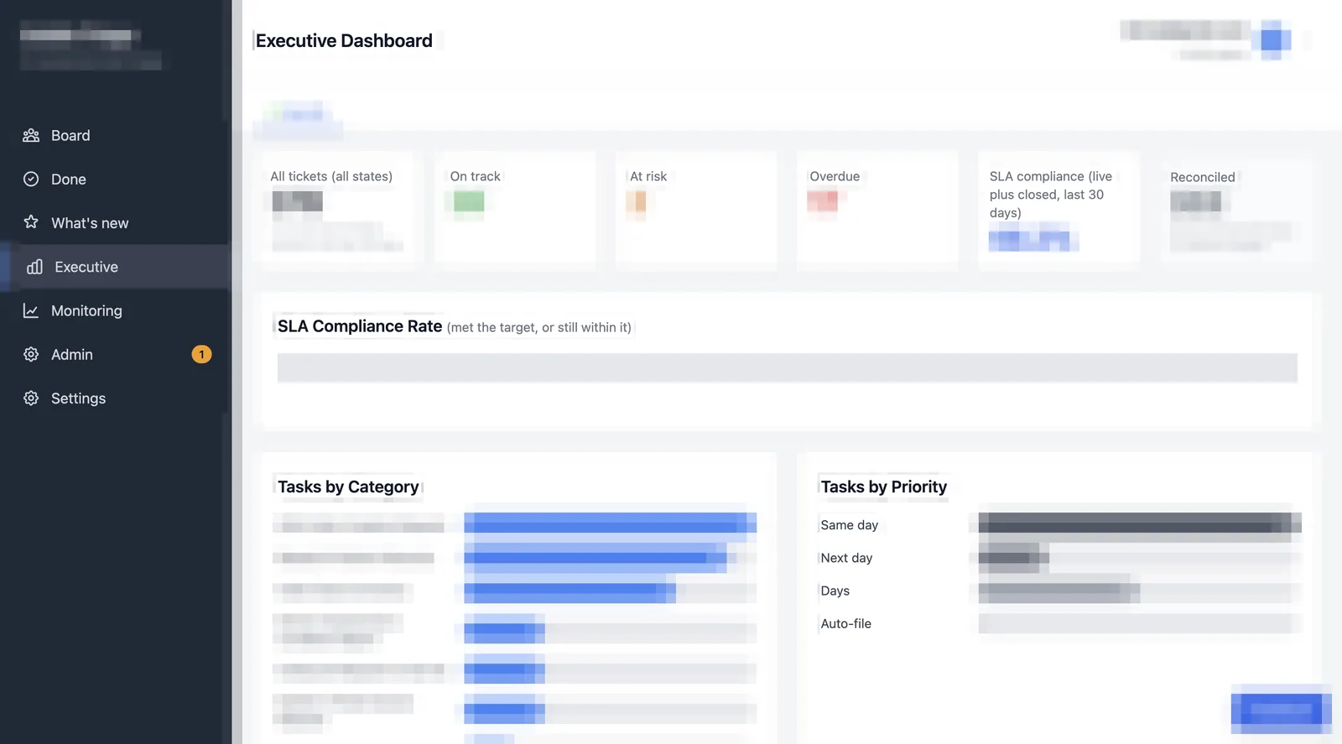Click the Auto-file priority bar
The image size is (1342, 744).
tap(1140, 623)
